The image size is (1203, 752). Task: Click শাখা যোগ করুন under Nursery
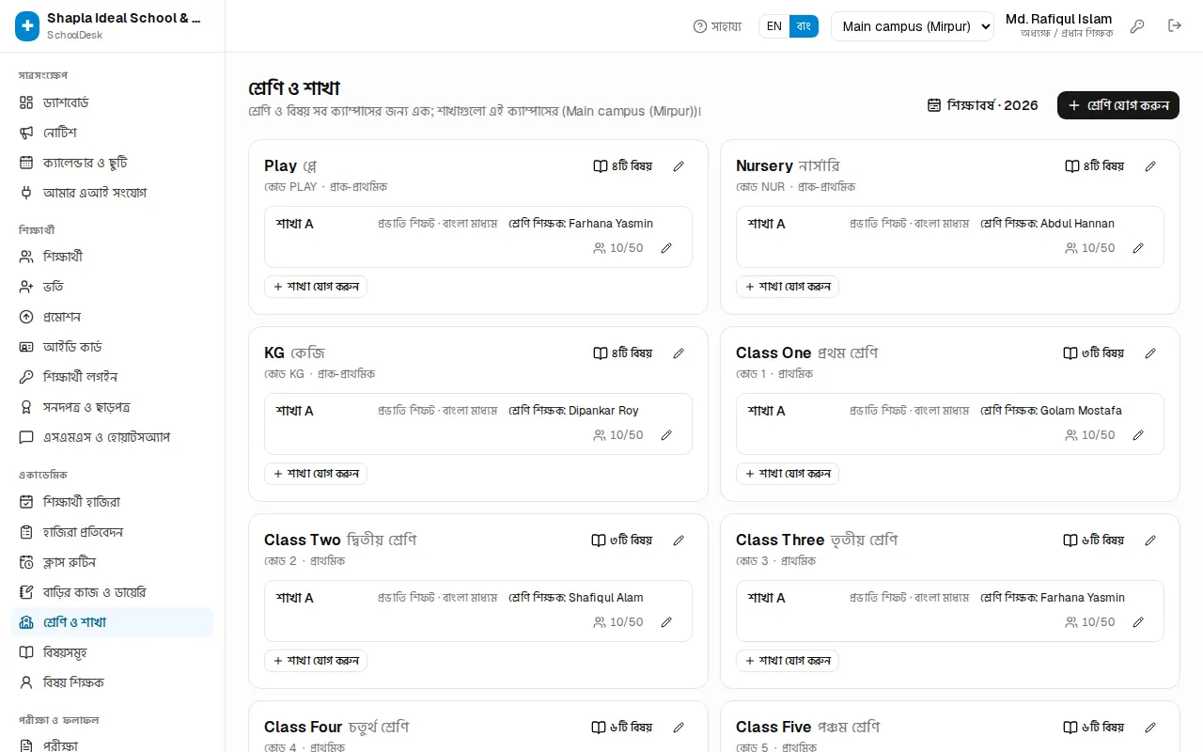(788, 287)
